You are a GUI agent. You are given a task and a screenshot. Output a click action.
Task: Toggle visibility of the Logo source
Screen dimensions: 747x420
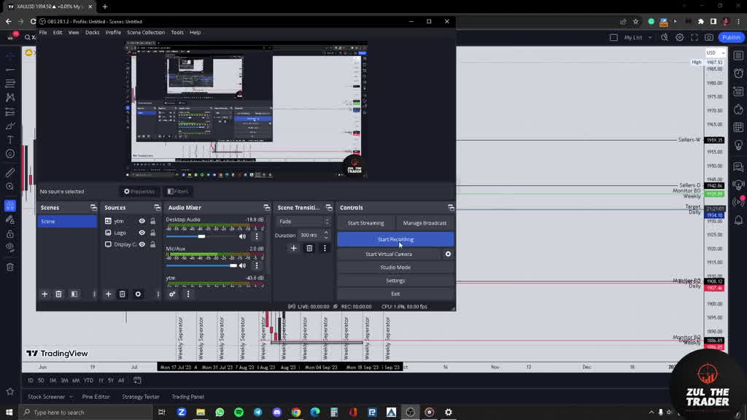click(x=142, y=233)
